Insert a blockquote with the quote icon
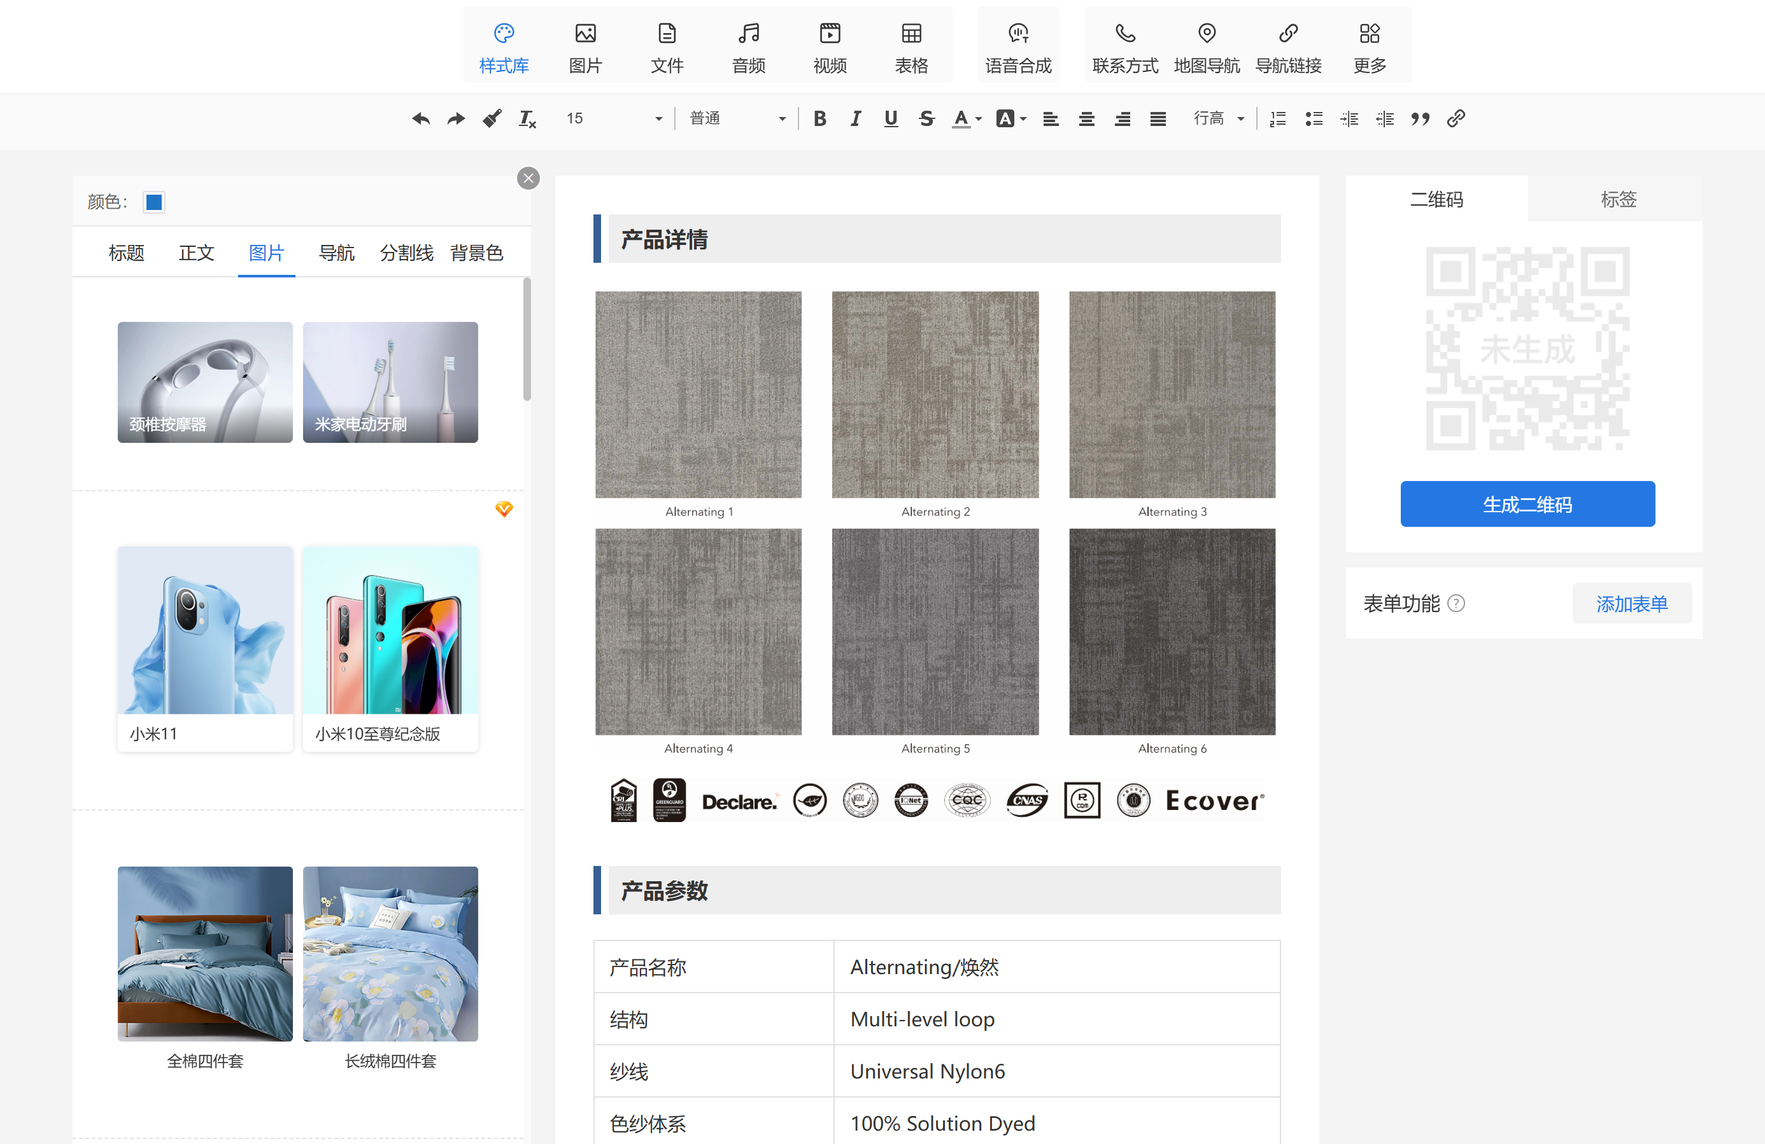1765x1144 pixels. point(1420,118)
